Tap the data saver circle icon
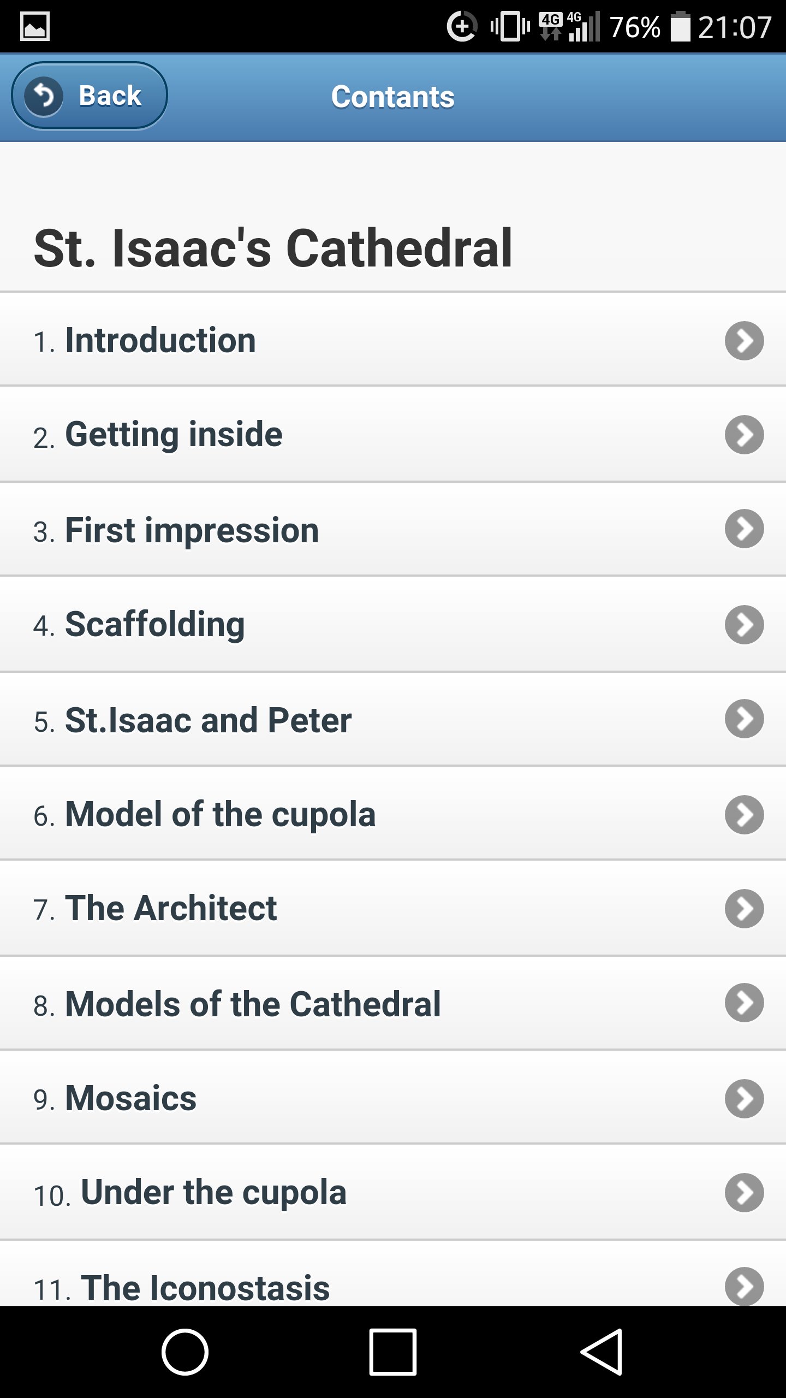 (462, 26)
